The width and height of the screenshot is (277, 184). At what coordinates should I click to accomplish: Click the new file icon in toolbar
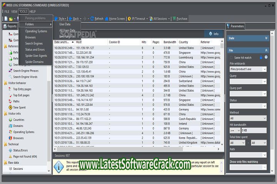point(6,19)
